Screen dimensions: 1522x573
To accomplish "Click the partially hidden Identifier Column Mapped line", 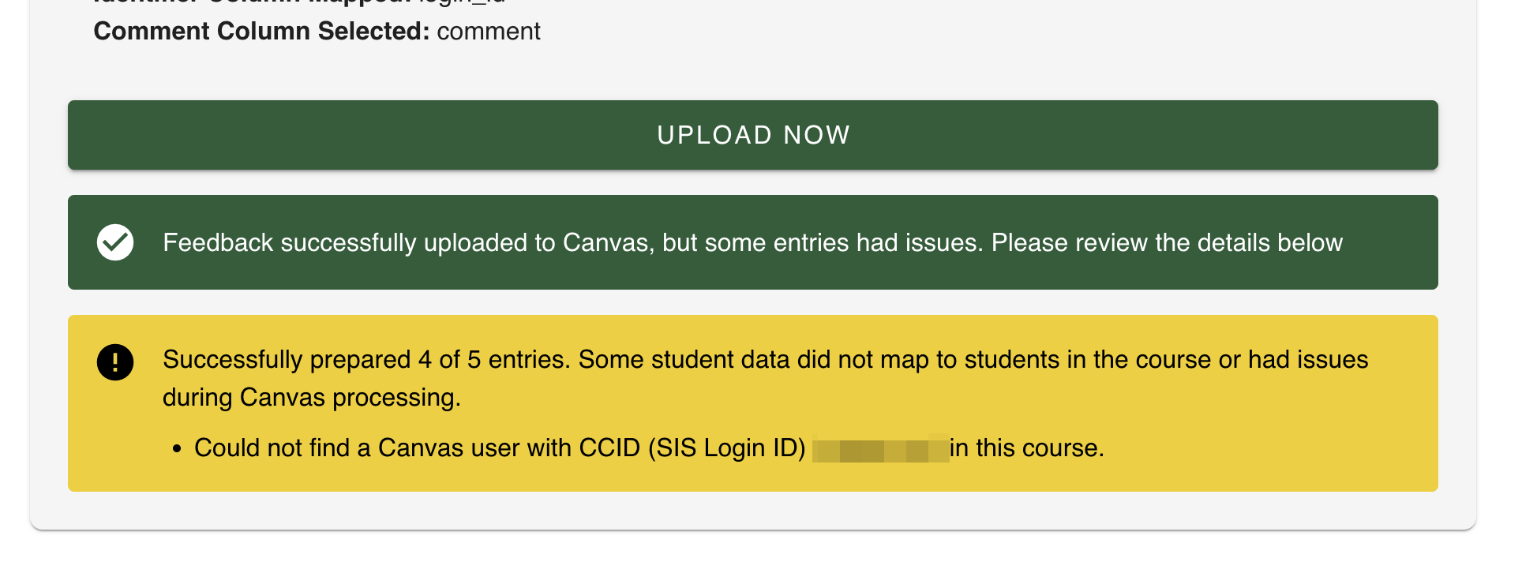I will click(300, 2).
